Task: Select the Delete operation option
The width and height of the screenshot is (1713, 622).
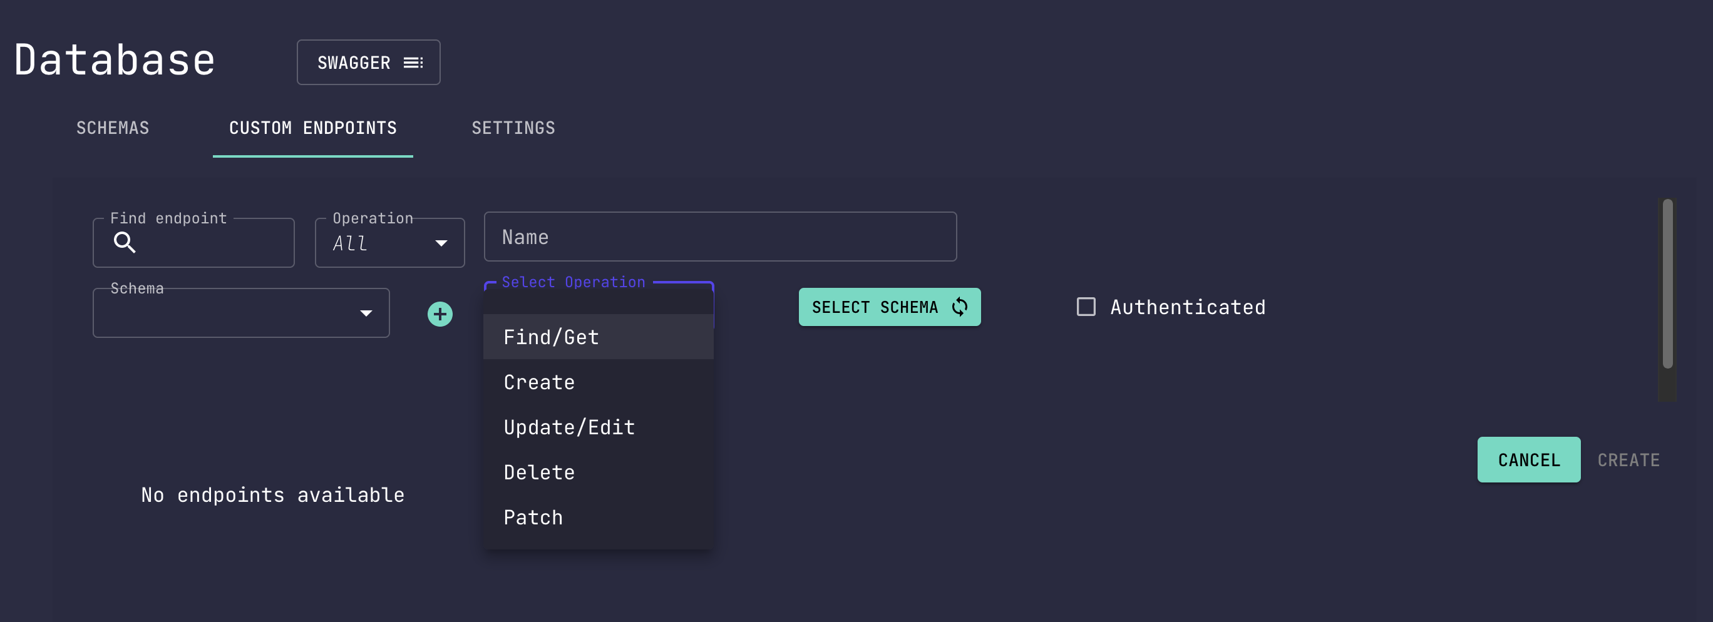Action: click(x=599, y=472)
